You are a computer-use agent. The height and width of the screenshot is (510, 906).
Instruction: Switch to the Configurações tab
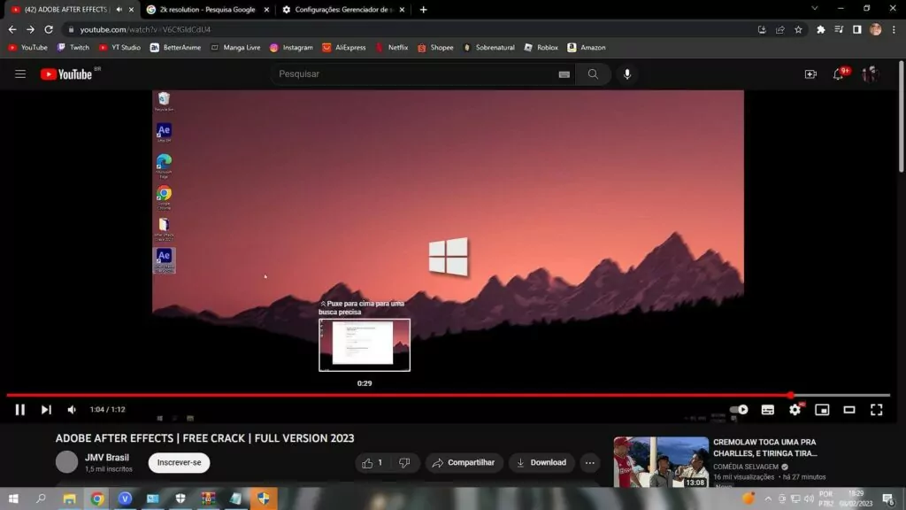click(x=343, y=9)
